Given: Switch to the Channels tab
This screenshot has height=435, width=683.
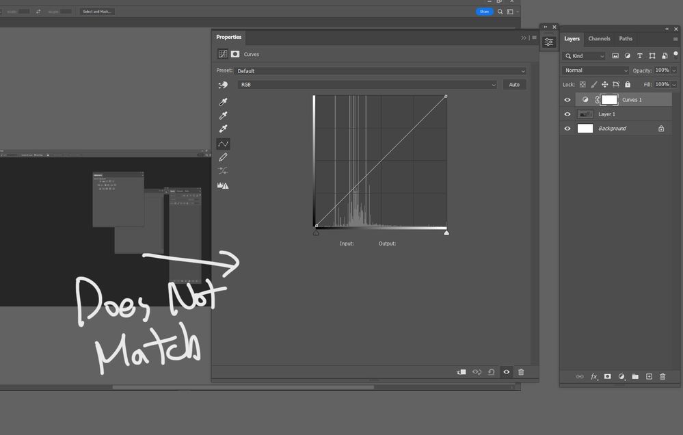Looking at the screenshot, I should coord(599,38).
